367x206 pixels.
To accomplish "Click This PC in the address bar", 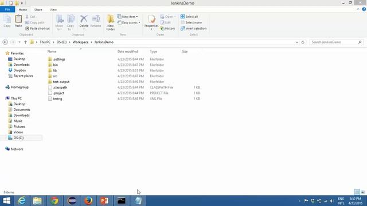I will click(x=45, y=42).
